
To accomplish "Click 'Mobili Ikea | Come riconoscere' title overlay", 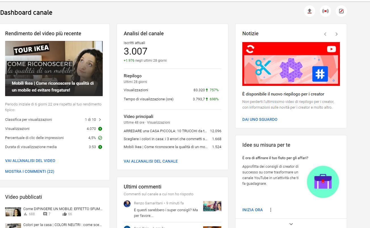I will click(x=53, y=87).
